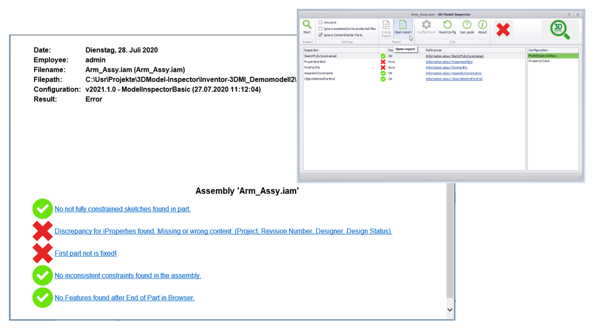Enable the recursive checkbox

point(320,23)
